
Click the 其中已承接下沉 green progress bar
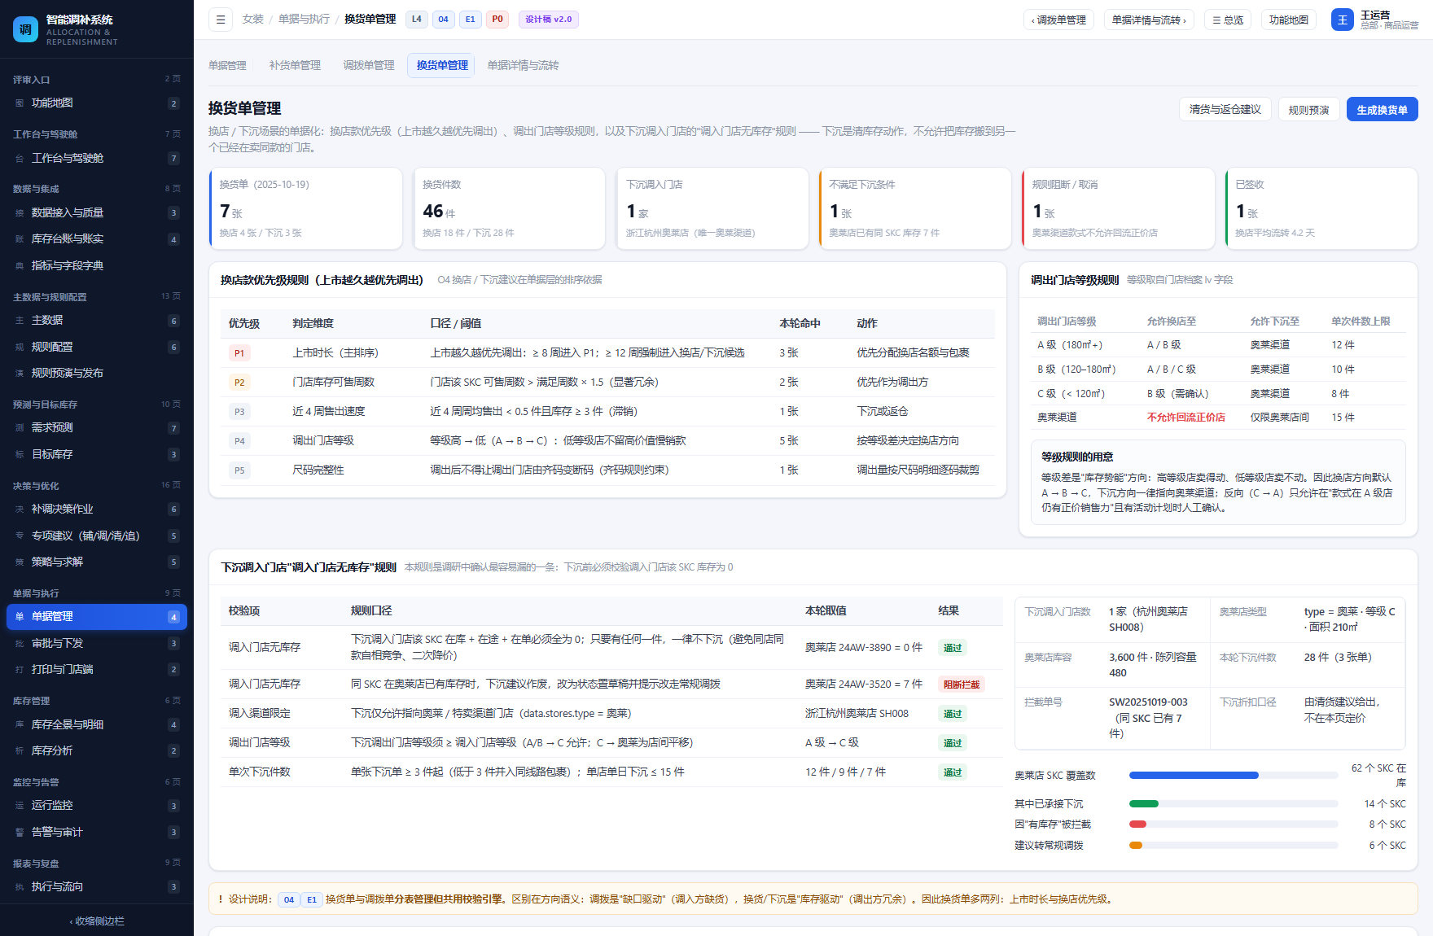pos(1143,804)
